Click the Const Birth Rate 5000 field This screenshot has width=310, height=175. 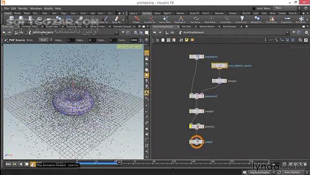click(x=134, y=40)
